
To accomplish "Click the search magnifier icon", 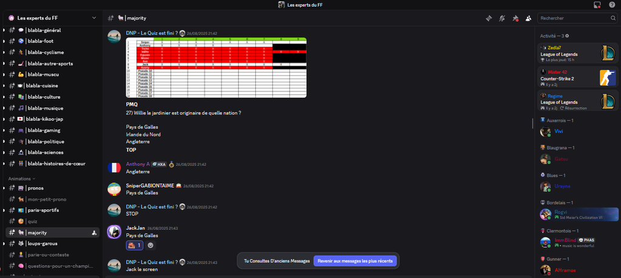I will coord(613,18).
